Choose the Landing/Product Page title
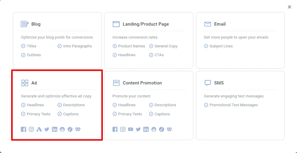This screenshot has height=153, width=297. pyautogui.click(x=146, y=24)
